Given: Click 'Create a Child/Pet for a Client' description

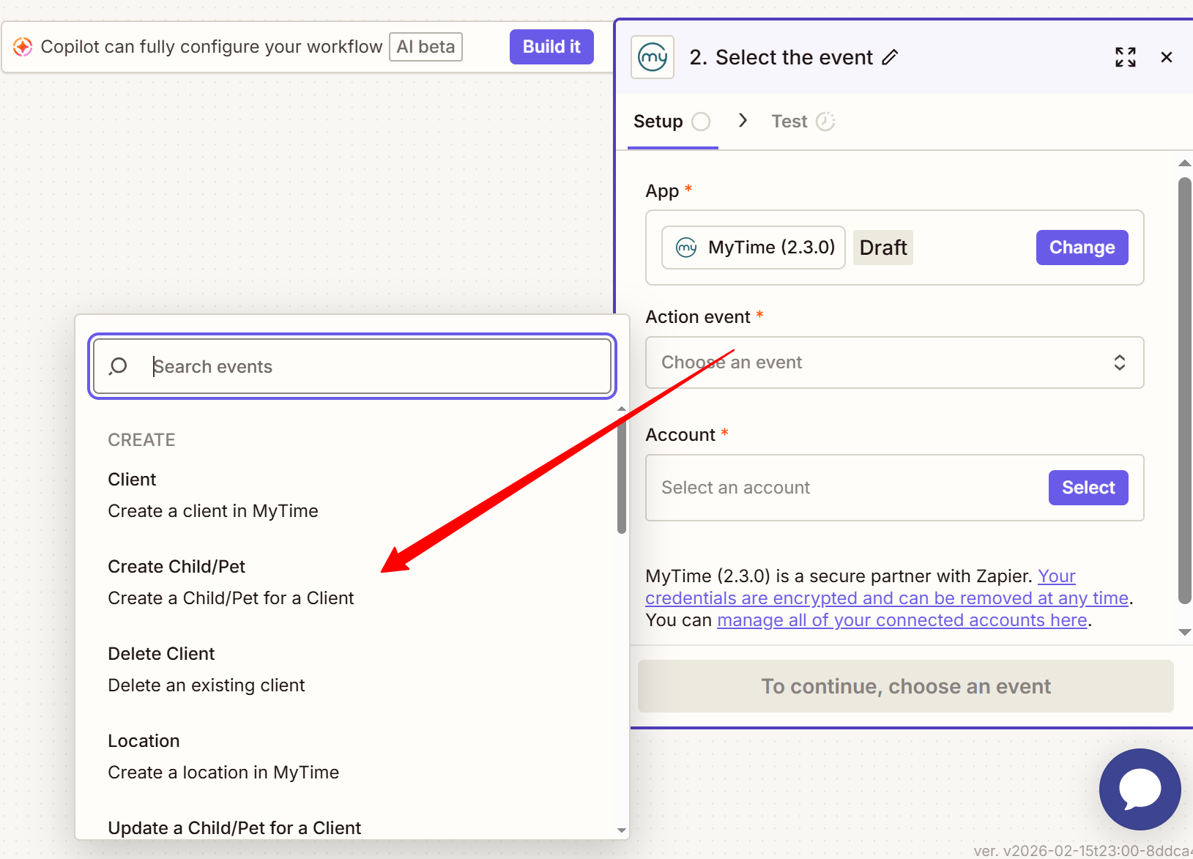Looking at the screenshot, I should coord(231,598).
